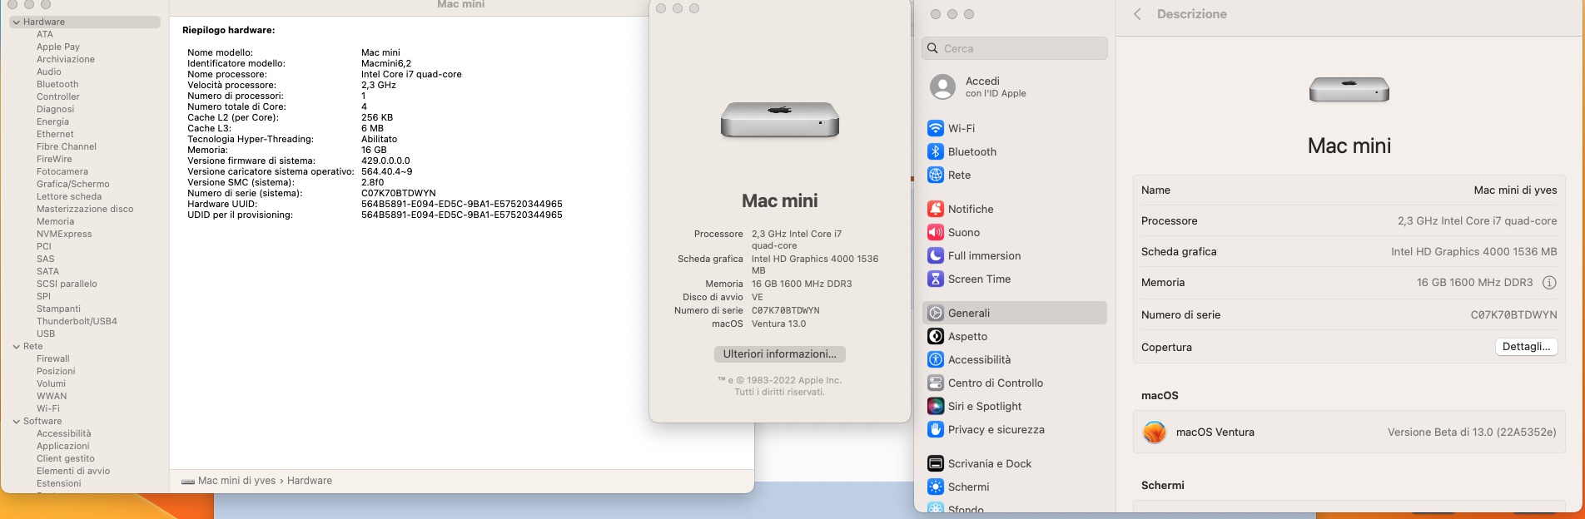Image resolution: width=1585 pixels, height=519 pixels.
Task: Open Suono speaker icon
Action: click(936, 232)
